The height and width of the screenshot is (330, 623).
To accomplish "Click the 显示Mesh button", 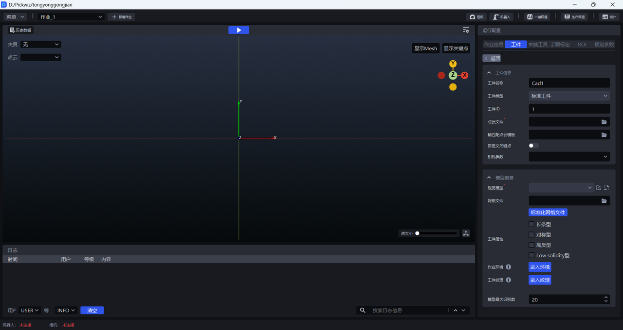I will coord(425,49).
